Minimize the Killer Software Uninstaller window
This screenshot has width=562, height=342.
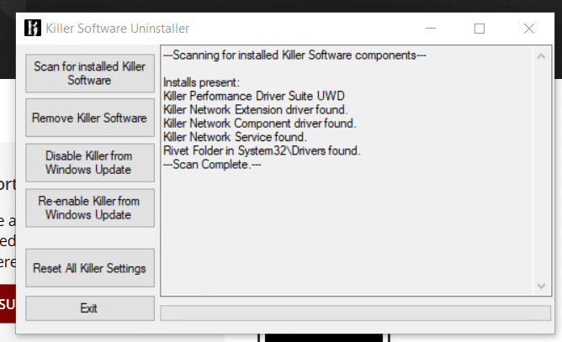tap(431, 29)
